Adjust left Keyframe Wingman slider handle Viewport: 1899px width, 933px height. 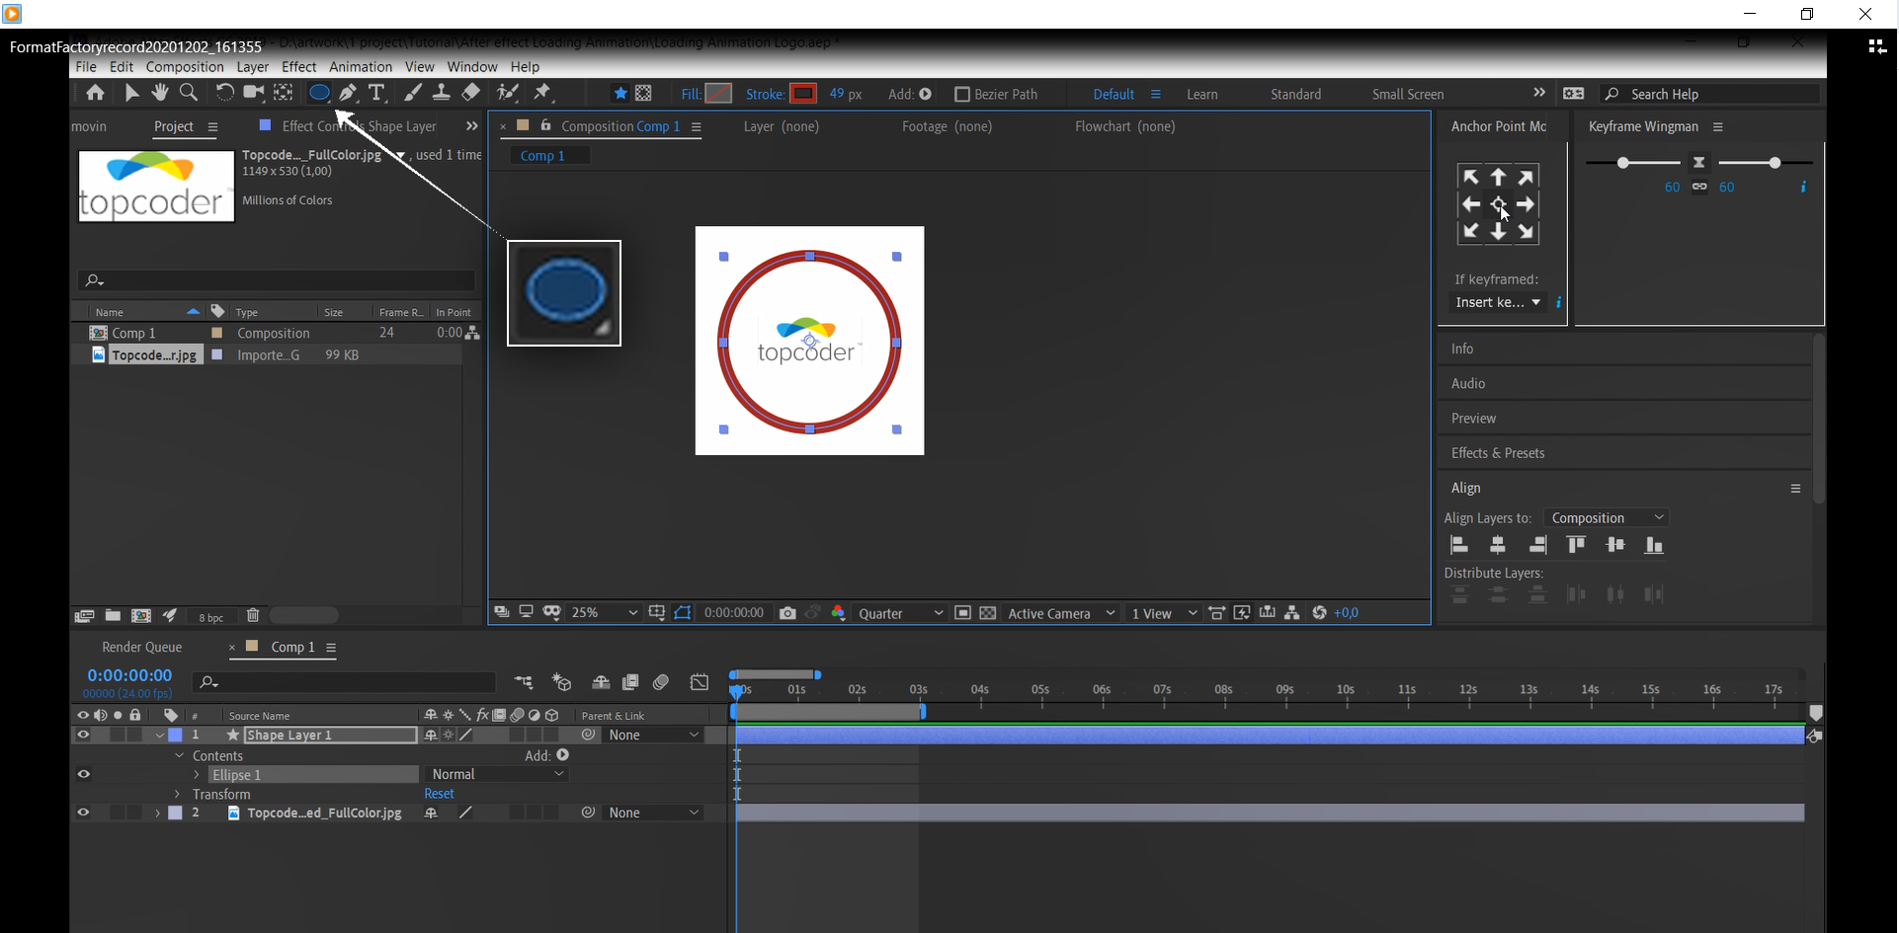pyautogui.click(x=1622, y=163)
